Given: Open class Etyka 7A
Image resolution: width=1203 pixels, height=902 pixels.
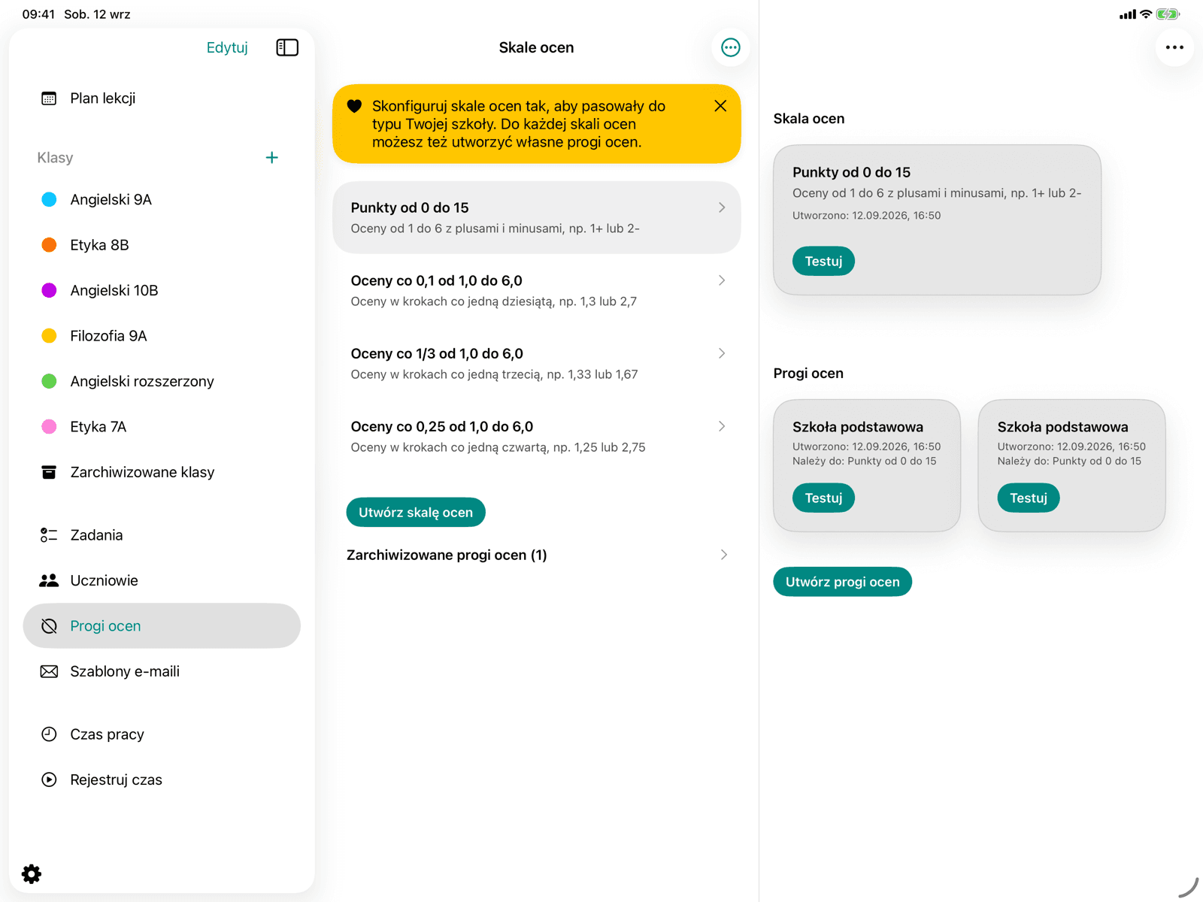Looking at the screenshot, I should click(x=162, y=427).
